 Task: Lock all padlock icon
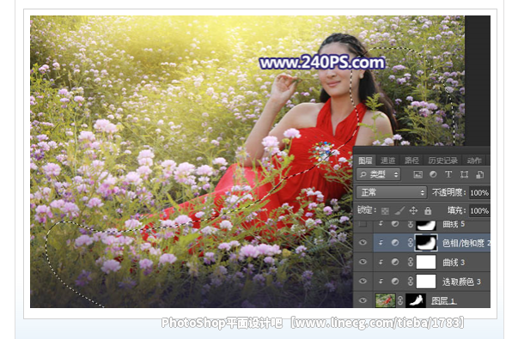428,211
